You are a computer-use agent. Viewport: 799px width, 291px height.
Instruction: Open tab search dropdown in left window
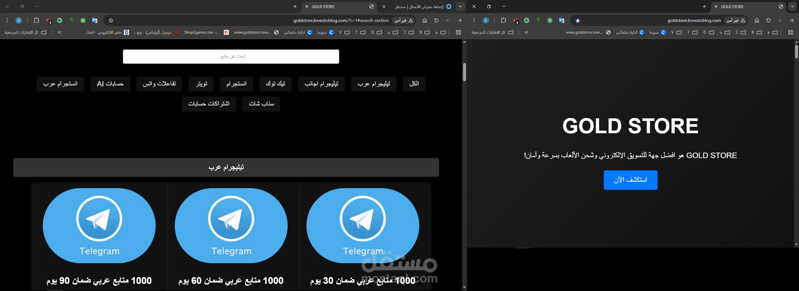coord(460,6)
